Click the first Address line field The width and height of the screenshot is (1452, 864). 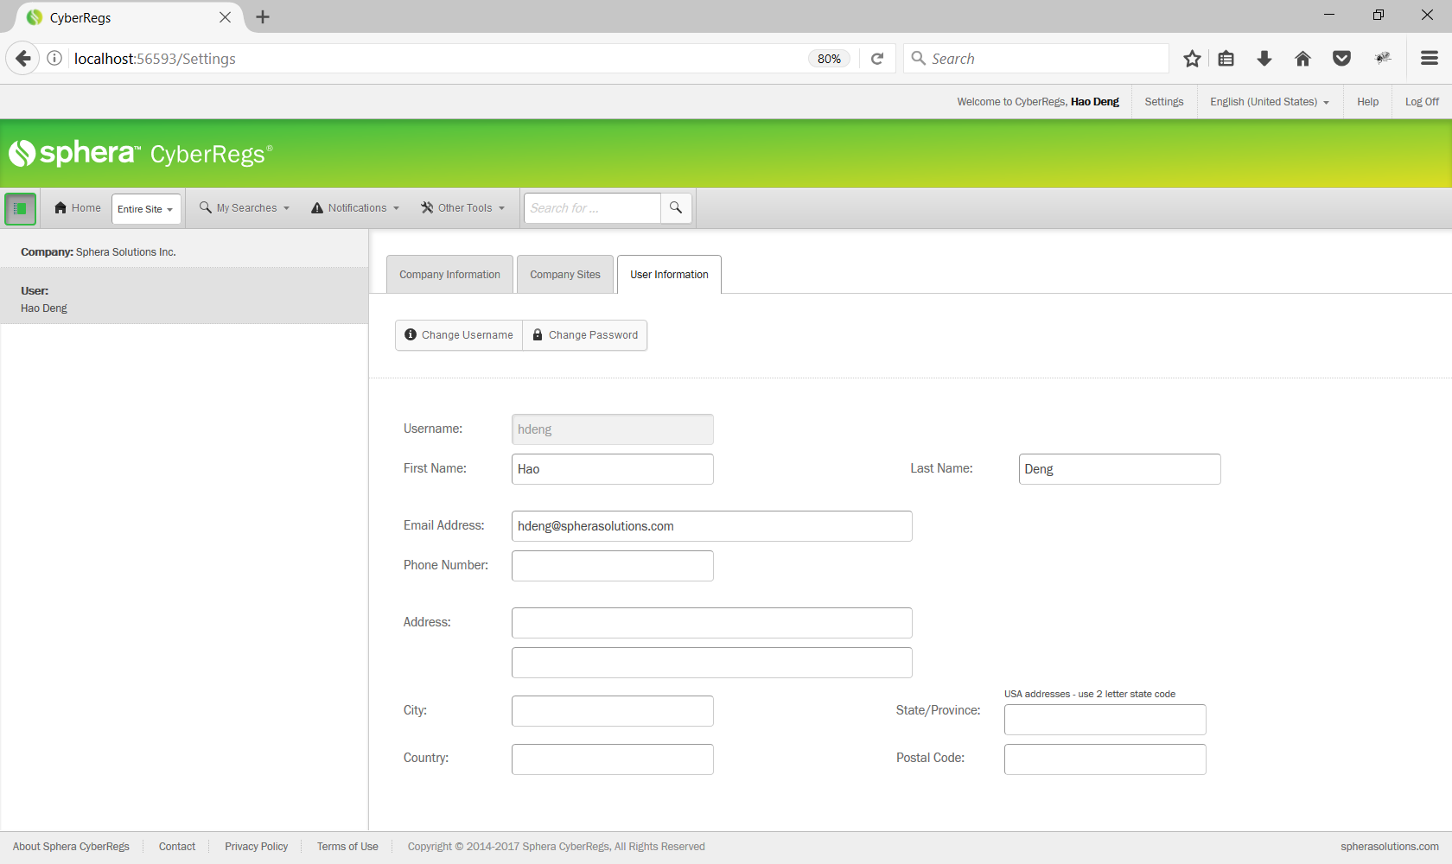pos(712,623)
